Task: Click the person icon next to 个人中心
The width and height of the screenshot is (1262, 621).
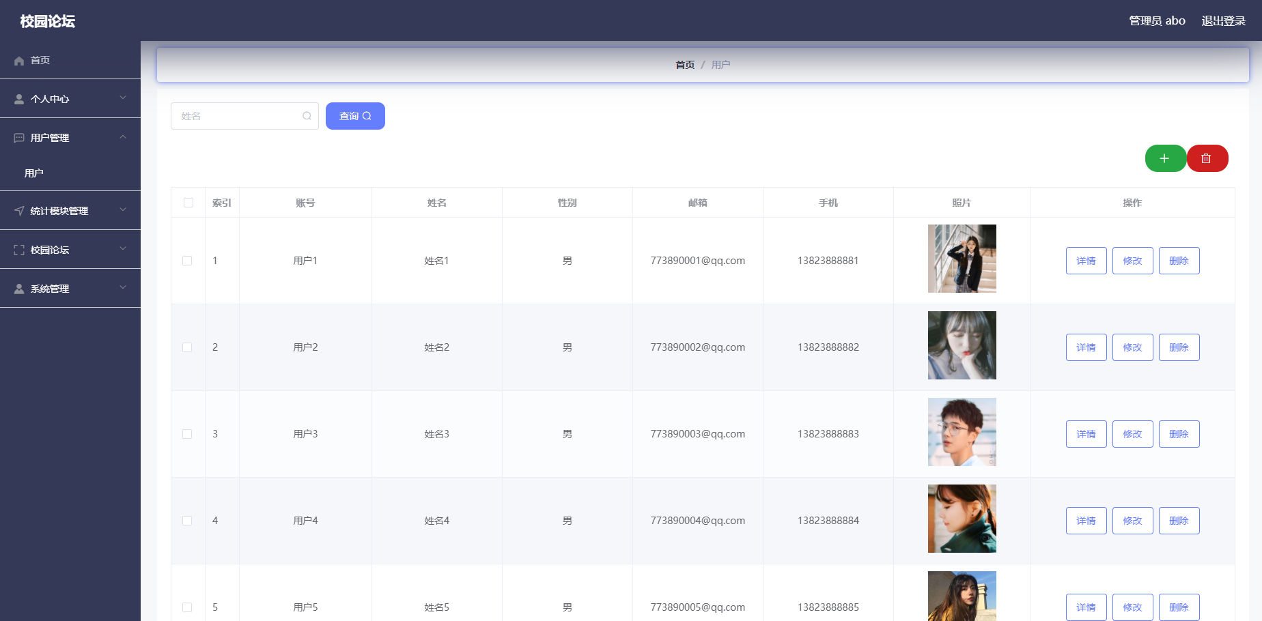Action: click(19, 99)
